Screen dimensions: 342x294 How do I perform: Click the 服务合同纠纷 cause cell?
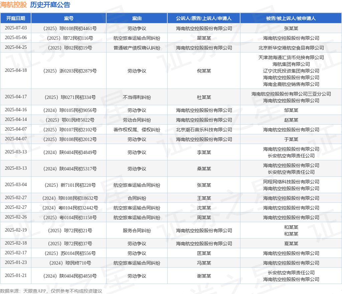coord(137,231)
